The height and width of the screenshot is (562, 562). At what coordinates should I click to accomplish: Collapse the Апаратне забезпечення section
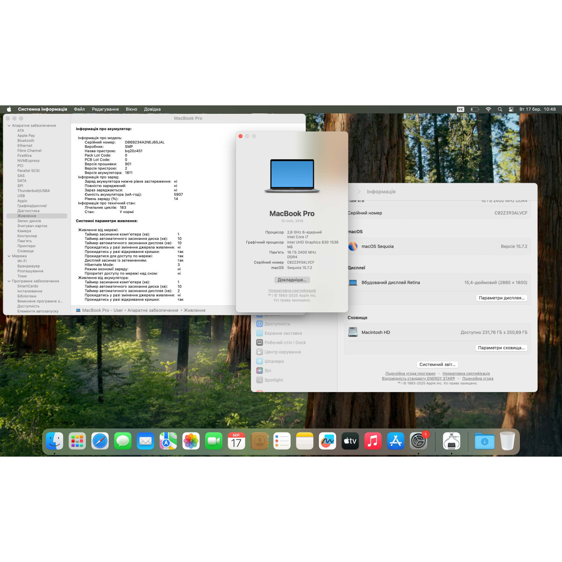pos(9,126)
